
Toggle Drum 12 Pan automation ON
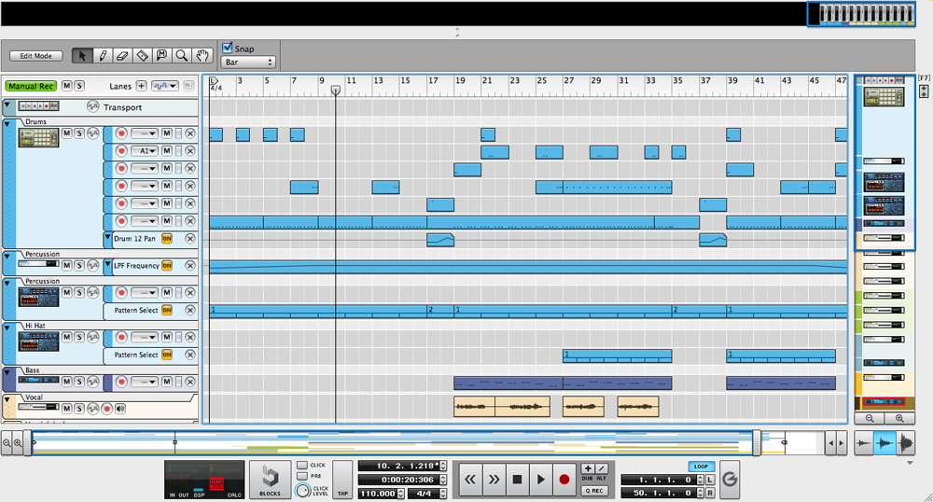pyautogui.click(x=167, y=239)
